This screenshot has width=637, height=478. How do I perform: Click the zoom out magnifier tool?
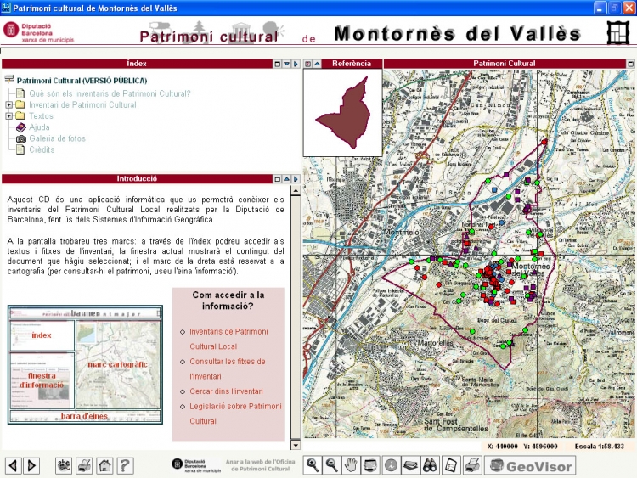[332, 464]
